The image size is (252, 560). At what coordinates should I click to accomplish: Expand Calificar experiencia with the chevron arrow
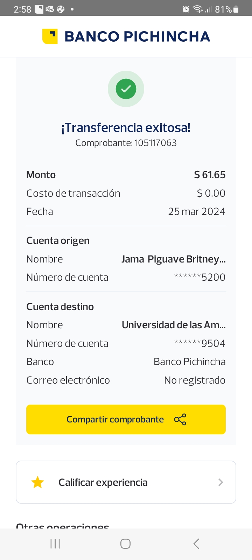click(220, 482)
